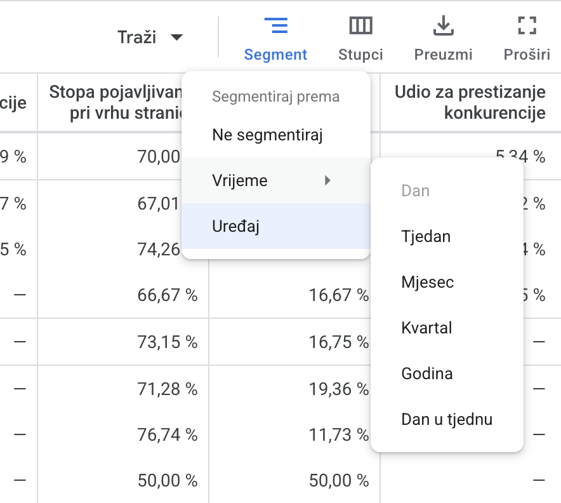The image size is (561, 503).
Task: Select Godina time segment
Action: tap(427, 374)
